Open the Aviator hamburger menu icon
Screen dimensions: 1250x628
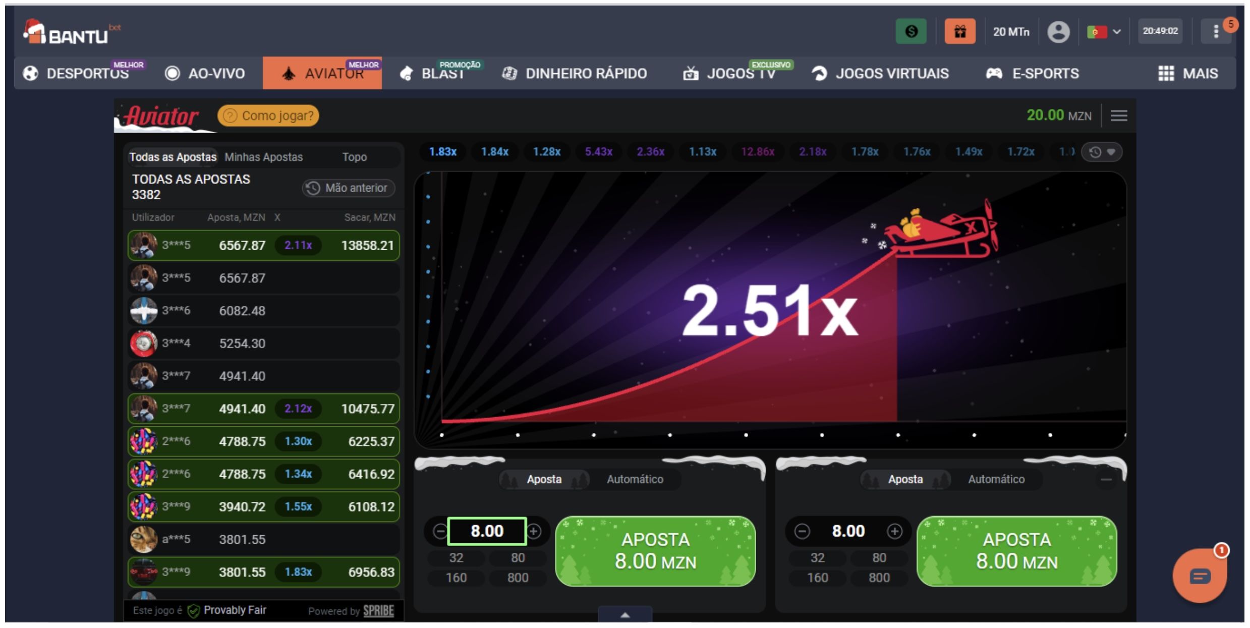(1118, 116)
